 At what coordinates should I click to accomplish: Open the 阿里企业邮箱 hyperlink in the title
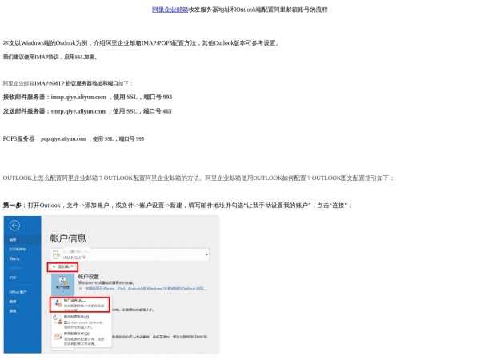pyautogui.click(x=170, y=10)
